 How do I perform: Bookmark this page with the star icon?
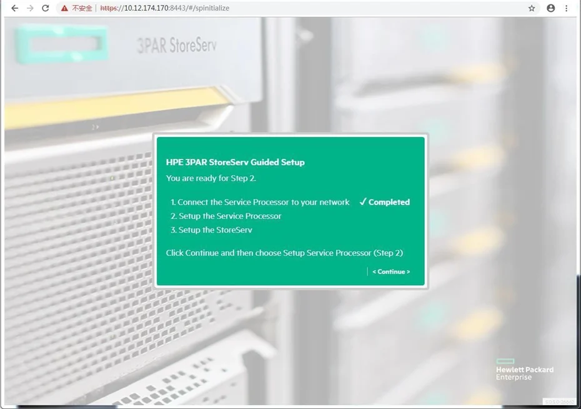(532, 8)
